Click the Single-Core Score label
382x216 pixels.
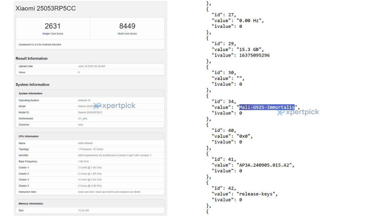pyautogui.click(x=53, y=34)
